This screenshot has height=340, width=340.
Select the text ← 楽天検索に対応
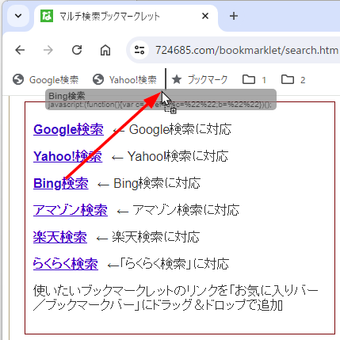147,237
